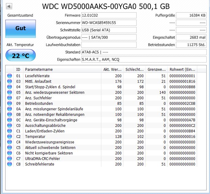The image size is (210, 194).
Task: Select the Mittl. Anlaufzeit parameter name
Action: [x=38, y=81]
